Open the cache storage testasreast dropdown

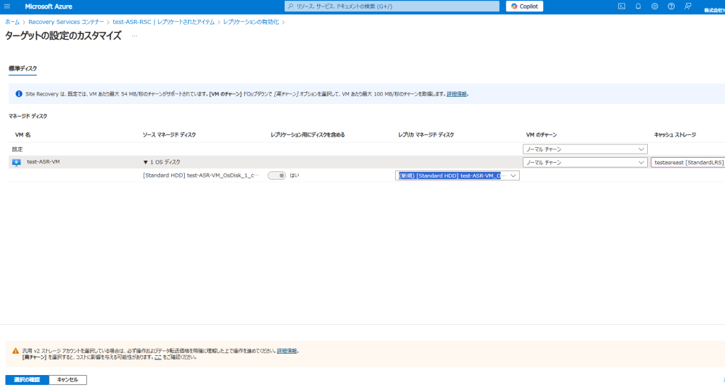click(687, 162)
